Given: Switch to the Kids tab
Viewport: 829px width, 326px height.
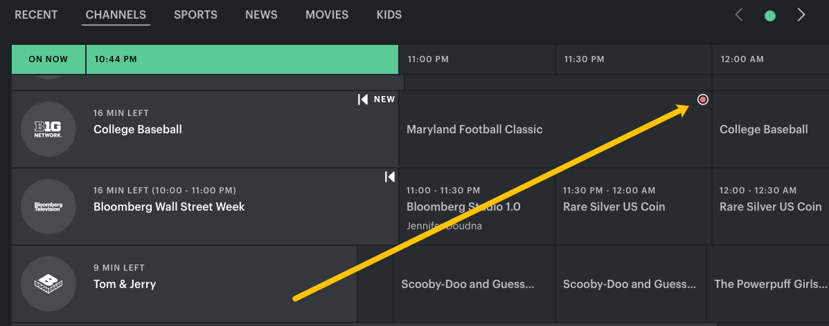Looking at the screenshot, I should click(x=389, y=15).
